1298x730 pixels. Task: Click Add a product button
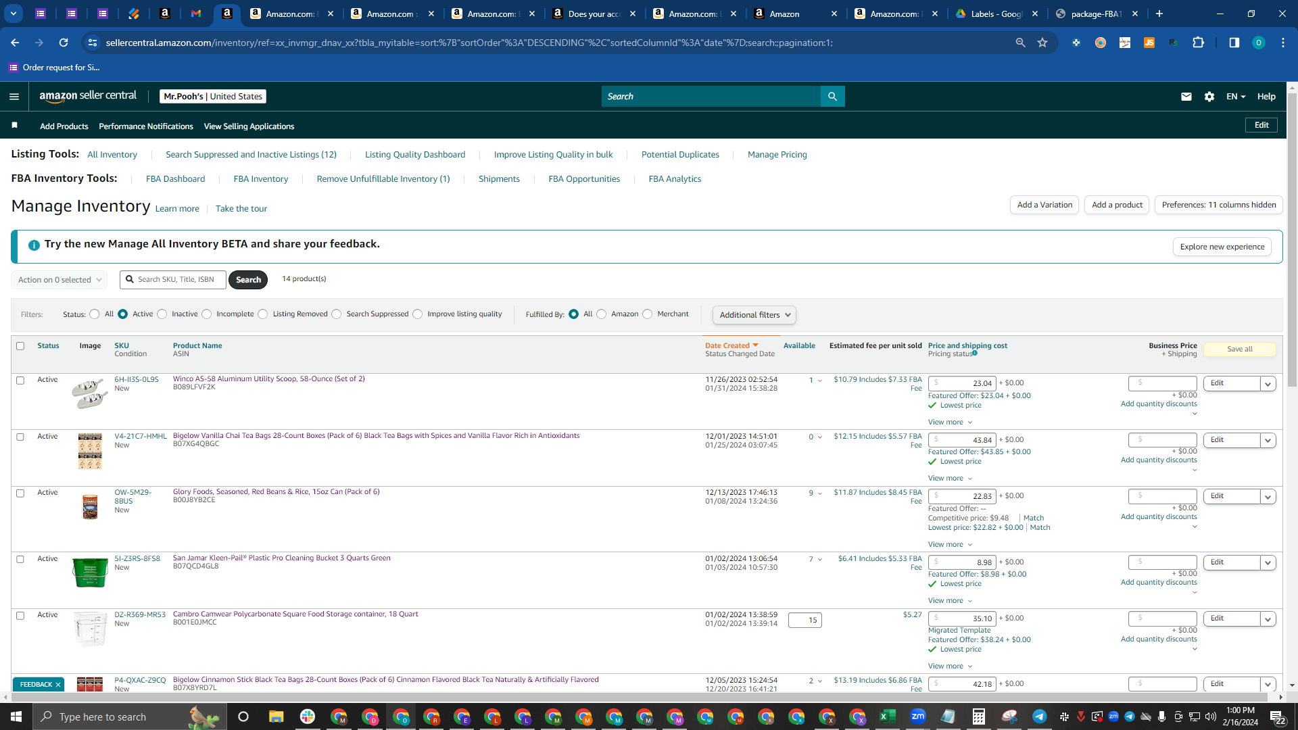click(x=1117, y=205)
